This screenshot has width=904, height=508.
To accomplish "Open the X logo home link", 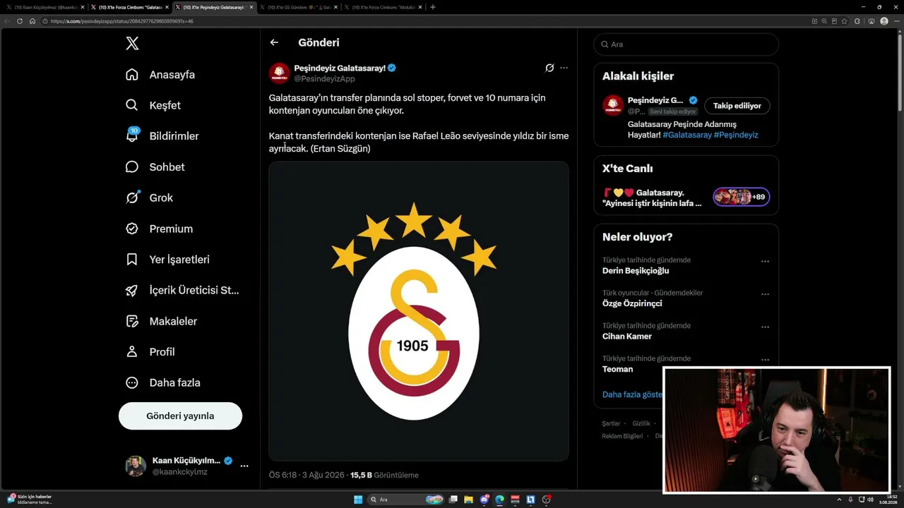I will coord(132,44).
